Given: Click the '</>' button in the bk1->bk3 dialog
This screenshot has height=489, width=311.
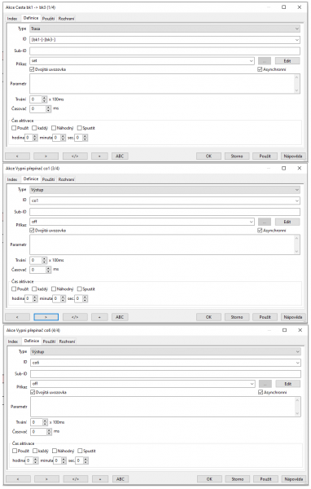Looking at the screenshot, I should 75,156.
